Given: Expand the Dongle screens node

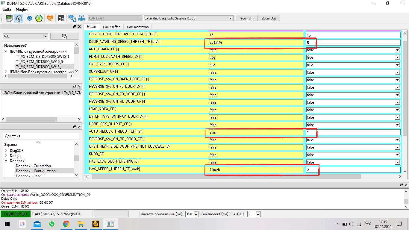Looking at the screenshot, I should click(x=6, y=156).
